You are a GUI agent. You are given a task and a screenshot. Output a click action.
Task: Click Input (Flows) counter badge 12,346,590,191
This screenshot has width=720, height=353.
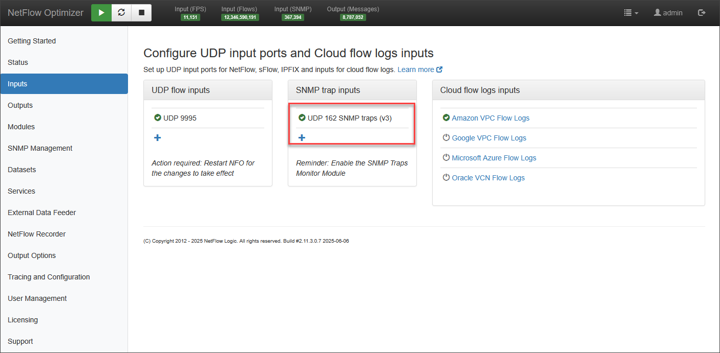240,17
